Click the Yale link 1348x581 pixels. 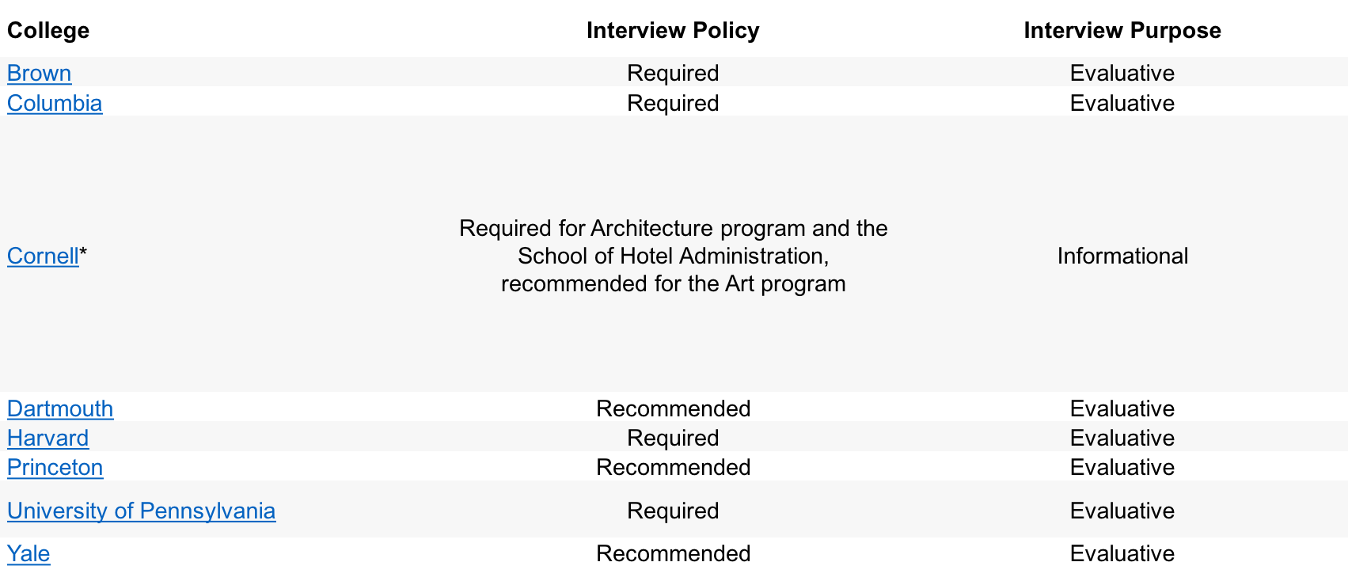28,553
